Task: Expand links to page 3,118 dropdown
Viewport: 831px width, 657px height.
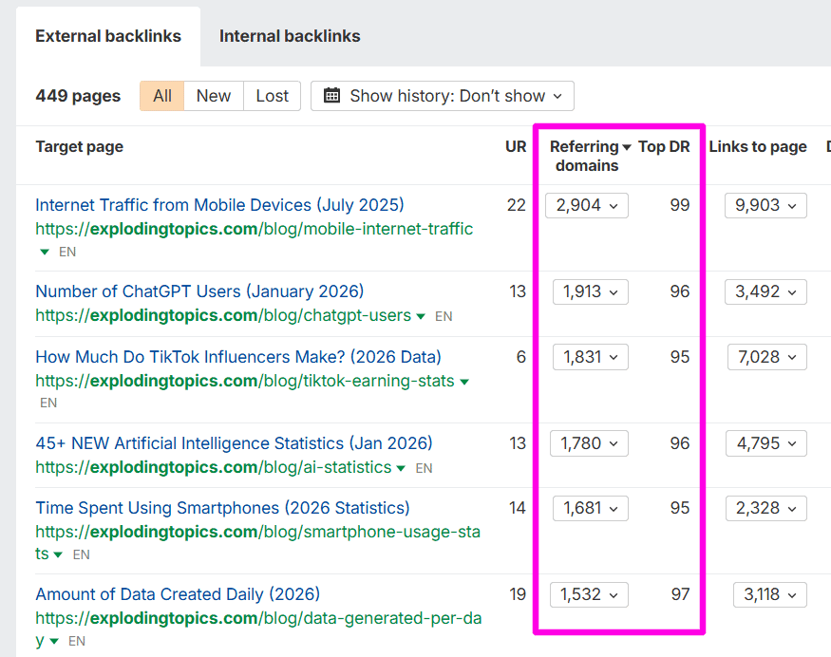Action: 770,595
